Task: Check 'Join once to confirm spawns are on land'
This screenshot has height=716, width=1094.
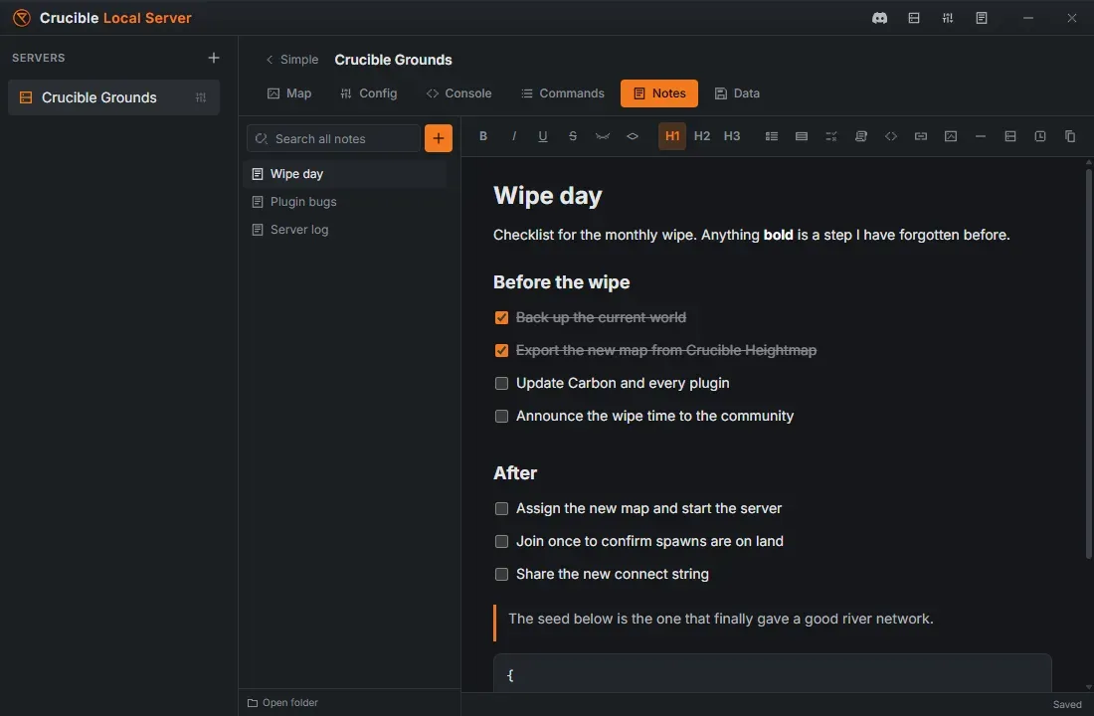Action: 501,542
